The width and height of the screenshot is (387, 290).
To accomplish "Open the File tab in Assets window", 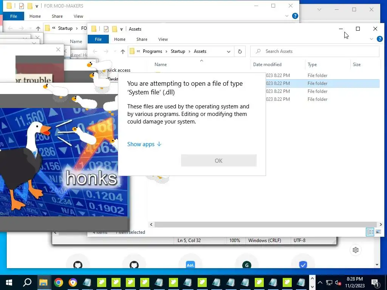I will [x=98, y=39].
